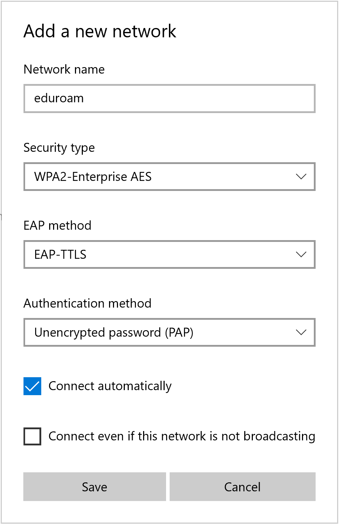Cancel adding the new network
This screenshot has width=340, height=524.
point(242,487)
